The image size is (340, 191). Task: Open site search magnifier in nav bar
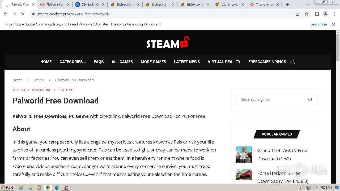point(293,62)
